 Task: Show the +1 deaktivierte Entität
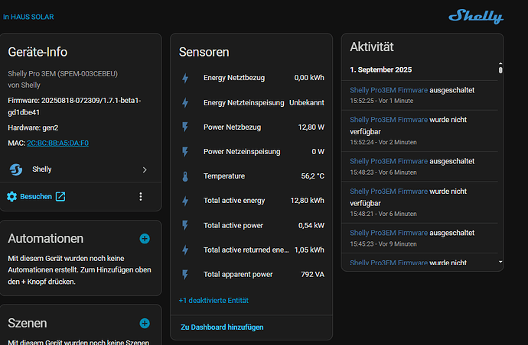pyautogui.click(x=213, y=301)
